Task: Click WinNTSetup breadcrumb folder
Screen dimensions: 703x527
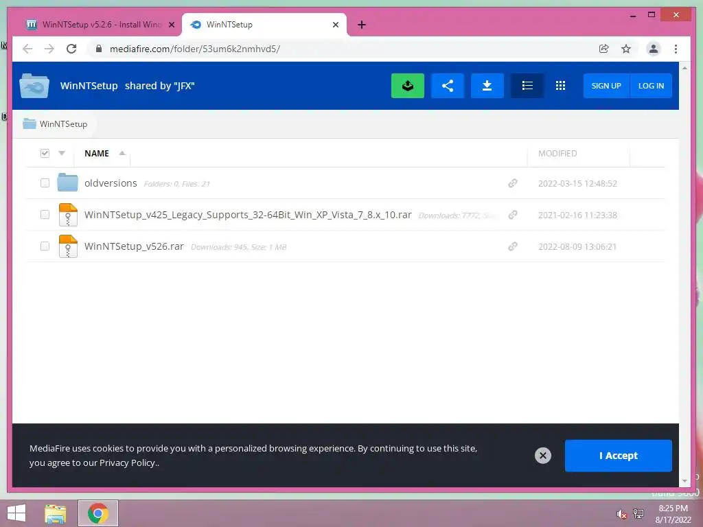Action: pyautogui.click(x=55, y=124)
